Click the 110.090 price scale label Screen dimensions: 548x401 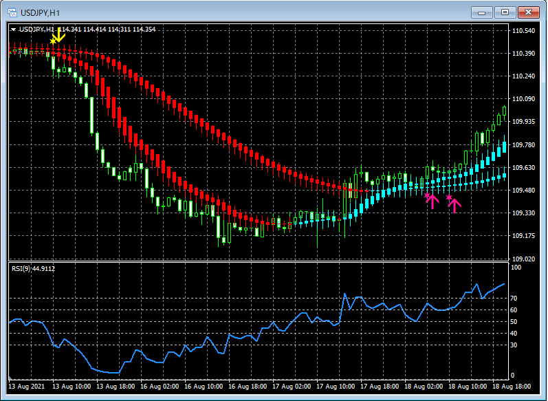point(523,99)
